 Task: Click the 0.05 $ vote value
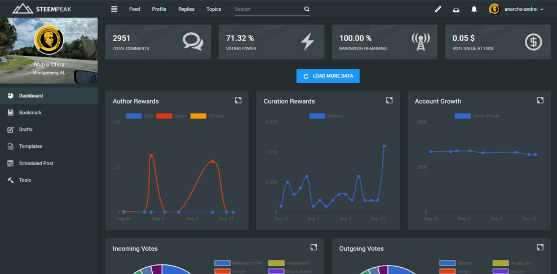(462, 38)
